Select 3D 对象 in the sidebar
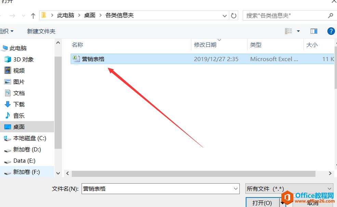 (x=19, y=59)
